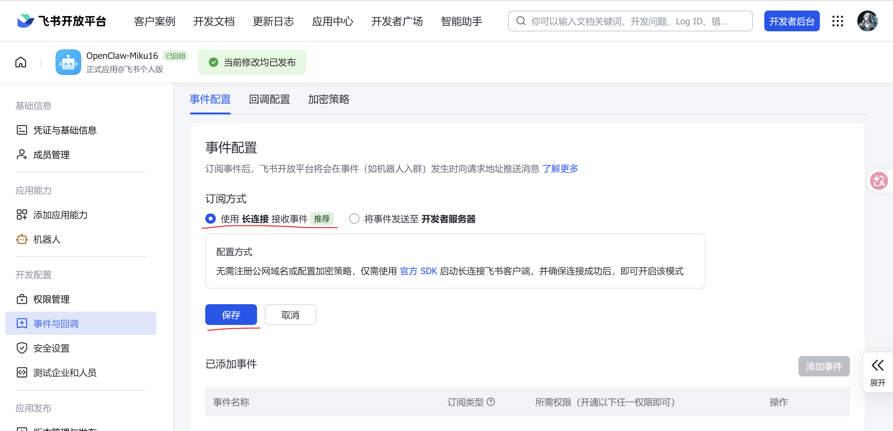Click the blue 保存 button
The image size is (893, 431).
(x=231, y=314)
